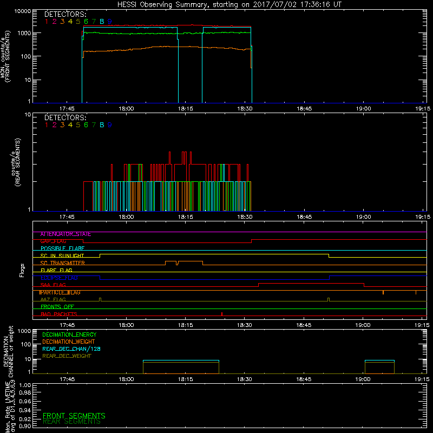Click the 17:45 tick under the front segments plot
This screenshot has height=433, width=433.
coord(67,109)
